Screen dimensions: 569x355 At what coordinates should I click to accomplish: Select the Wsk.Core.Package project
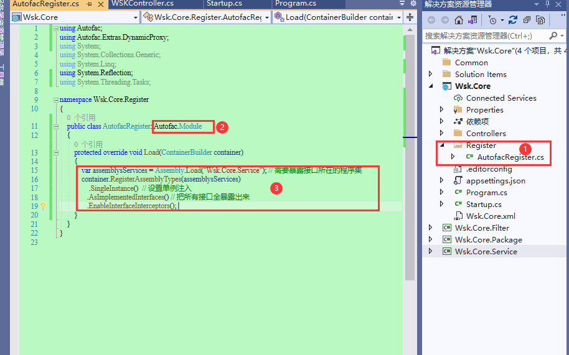point(488,240)
